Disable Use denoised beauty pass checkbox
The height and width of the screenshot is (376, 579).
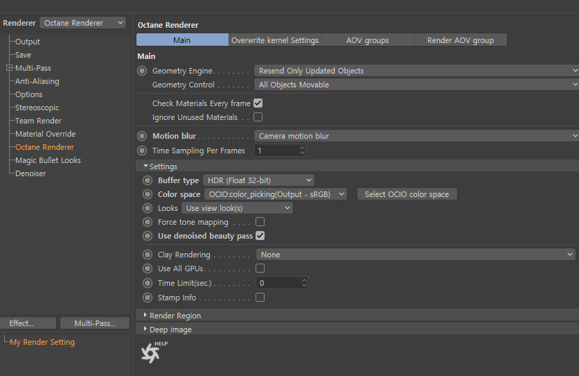click(260, 235)
